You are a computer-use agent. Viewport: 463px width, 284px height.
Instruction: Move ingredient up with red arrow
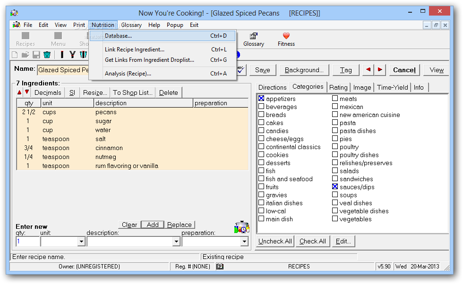point(19,92)
